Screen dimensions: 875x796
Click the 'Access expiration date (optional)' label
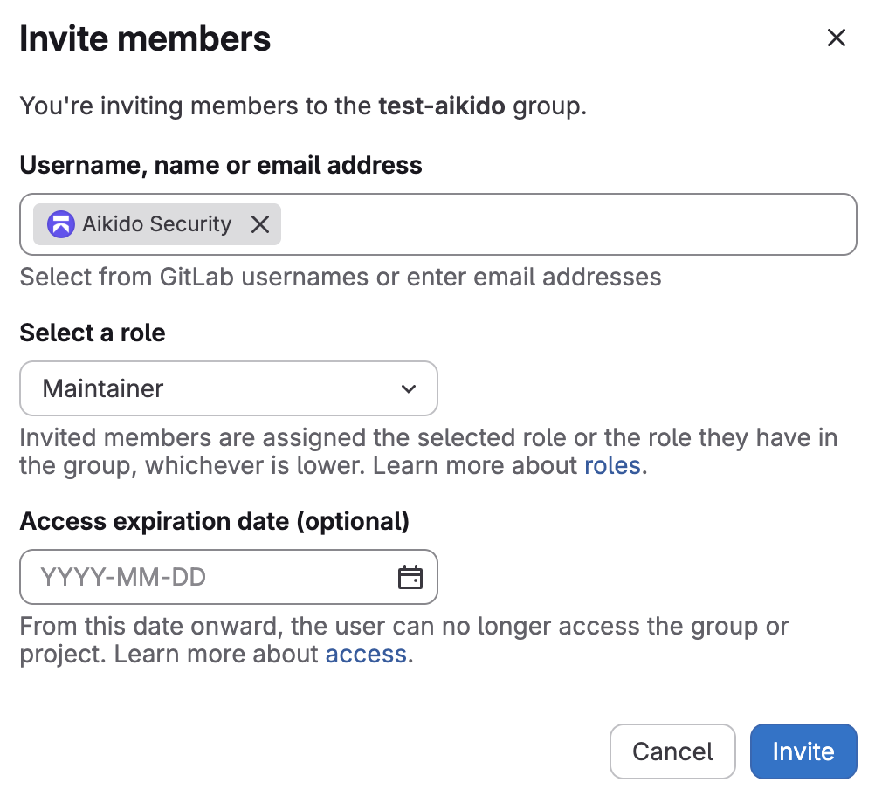click(x=214, y=521)
